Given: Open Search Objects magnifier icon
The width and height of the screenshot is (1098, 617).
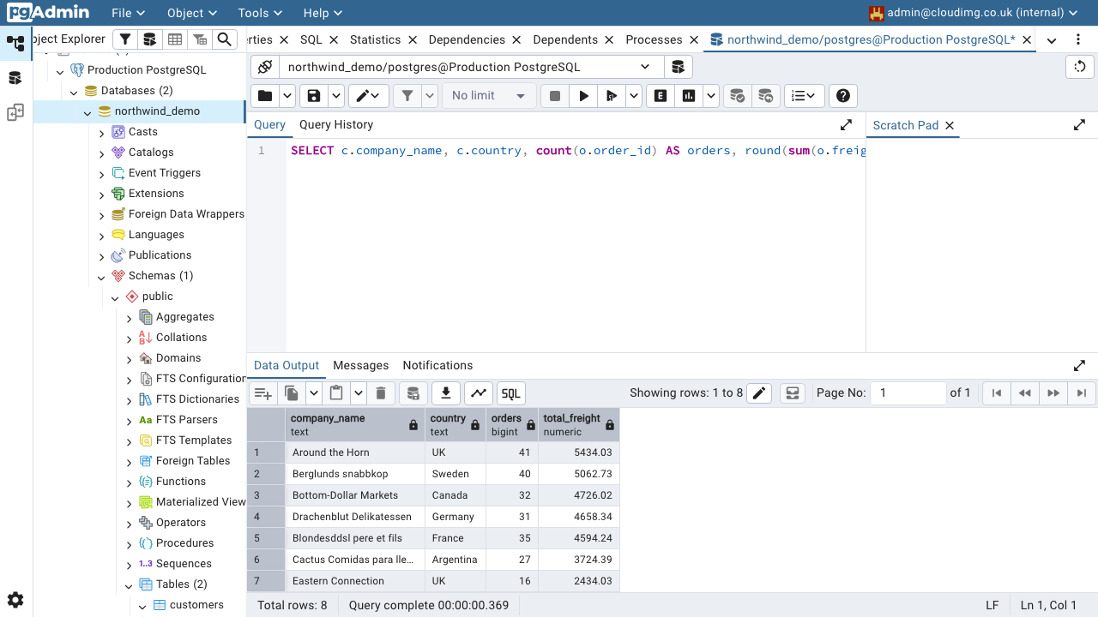Looking at the screenshot, I should point(225,39).
